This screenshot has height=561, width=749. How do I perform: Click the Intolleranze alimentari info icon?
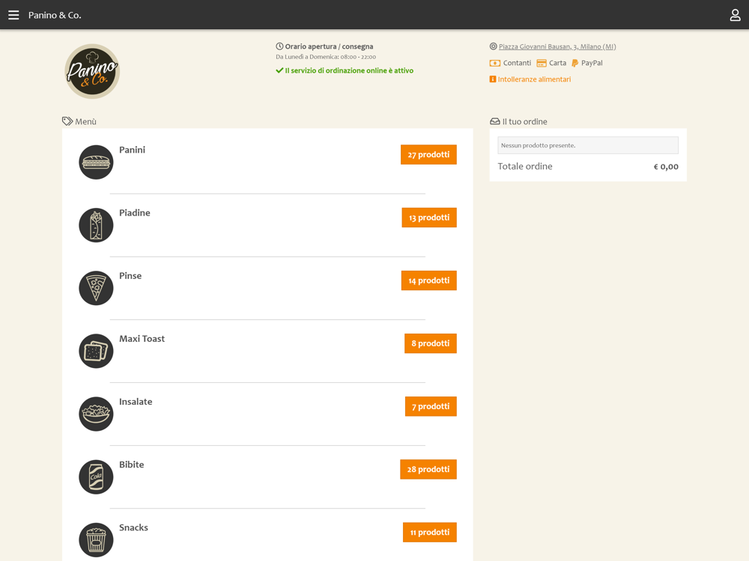click(x=493, y=79)
